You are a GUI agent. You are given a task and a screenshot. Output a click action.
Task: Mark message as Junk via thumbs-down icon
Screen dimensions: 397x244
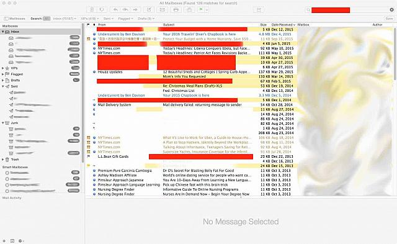click(x=102, y=10)
